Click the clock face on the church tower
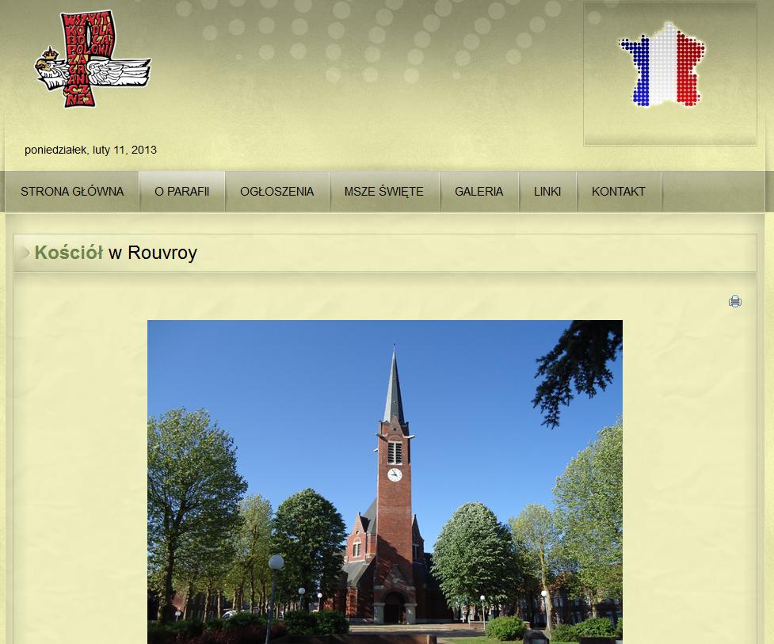This screenshot has height=644, width=774. coord(395,474)
